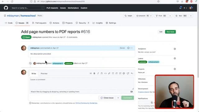Viewport: 199px width, 112px height.
Task: Open the repository Projects tab
Action: [x=67, y=23]
